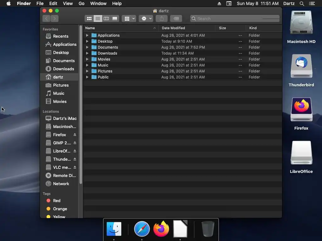Open Recents in the sidebar

click(x=59, y=36)
